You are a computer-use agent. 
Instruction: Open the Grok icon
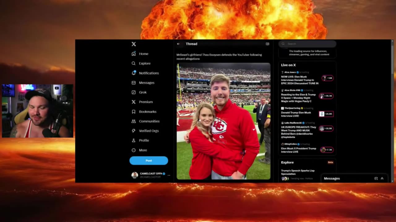coord(134,92)
